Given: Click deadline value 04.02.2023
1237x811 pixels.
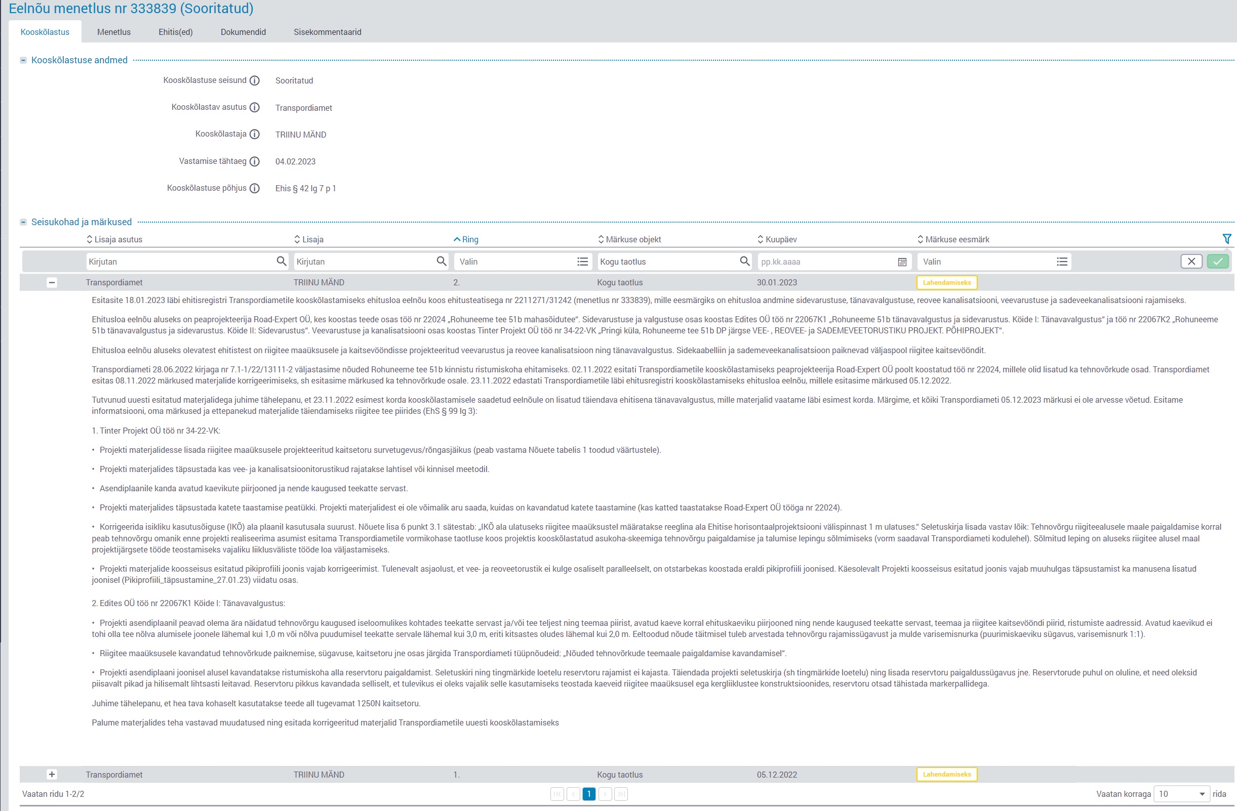Looking at the screenshot, I should click(x=295, y=161).
